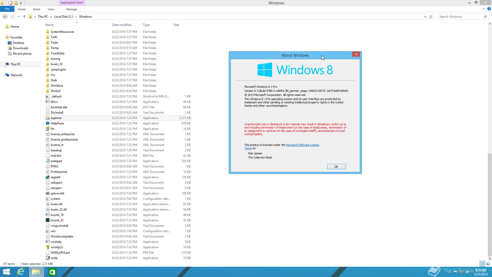492x277 pixels.
Task: Select the explorer application icon
Action: coord(47,118)
